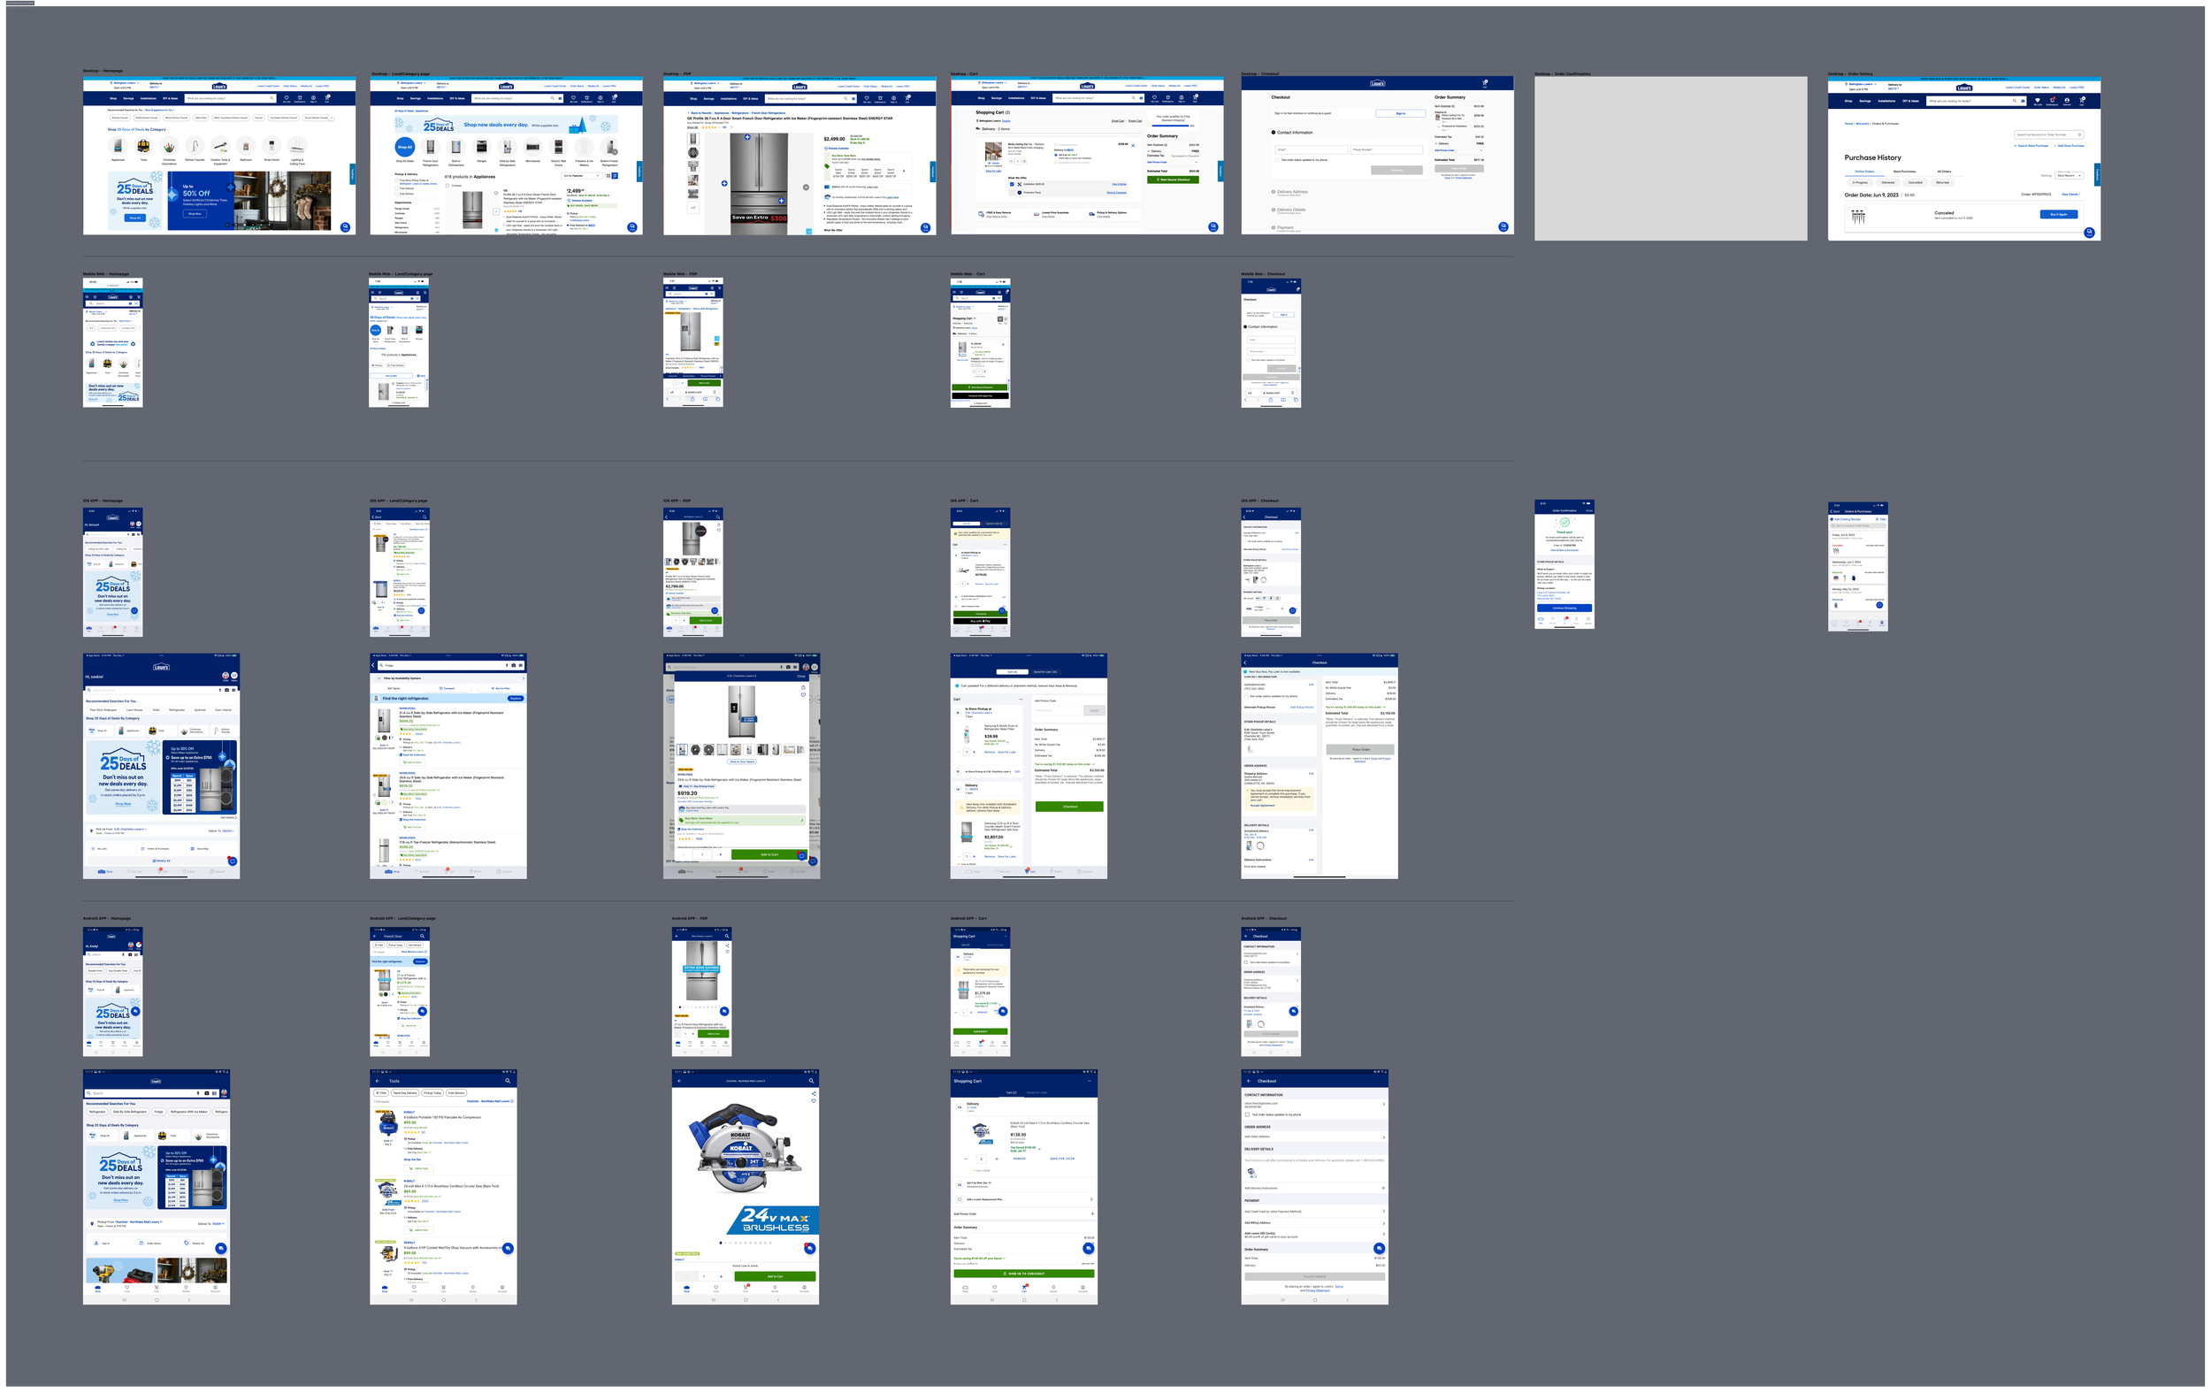Expand Buy More Save More chevron on Desktop PDP
This screenshot has width=2211, height=1393.
tap(904, 172)
